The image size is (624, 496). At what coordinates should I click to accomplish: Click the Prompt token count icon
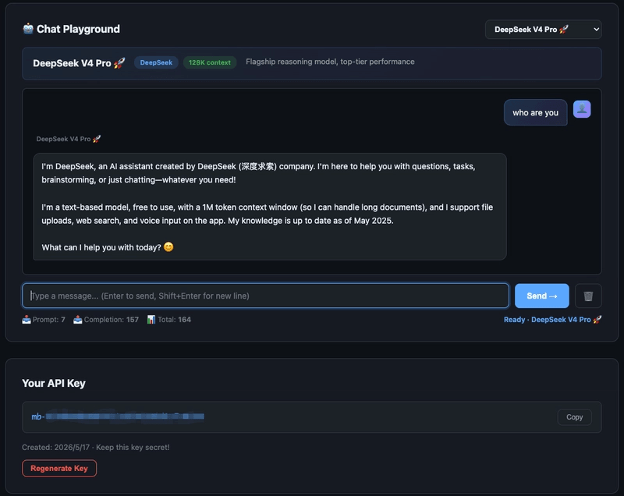click(27, 320)
